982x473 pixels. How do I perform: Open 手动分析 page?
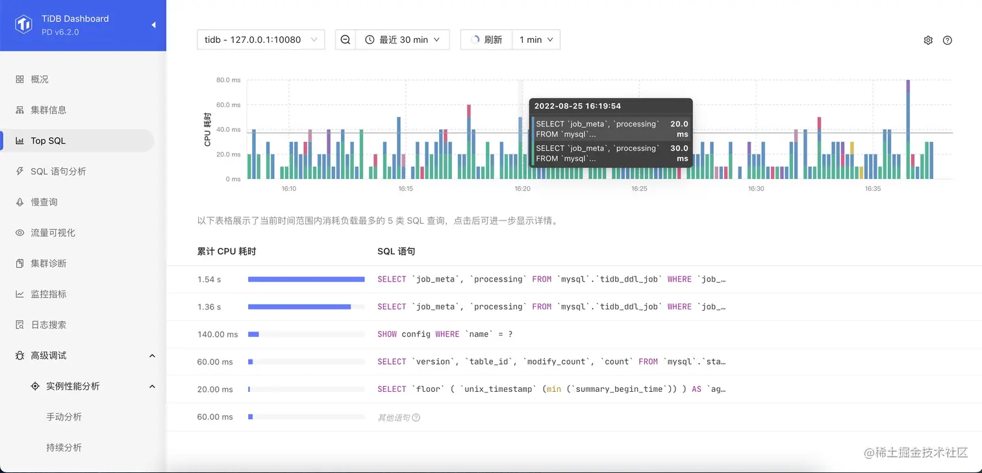click(x=64, y=417)
